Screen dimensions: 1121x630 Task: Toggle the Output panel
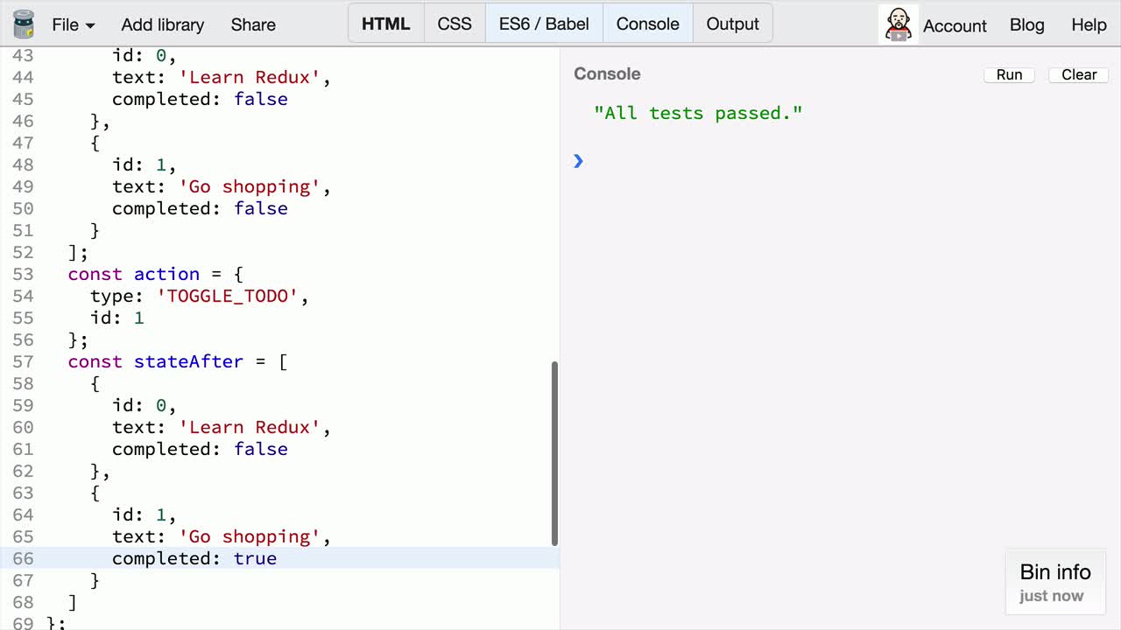[x=733, y=24]
